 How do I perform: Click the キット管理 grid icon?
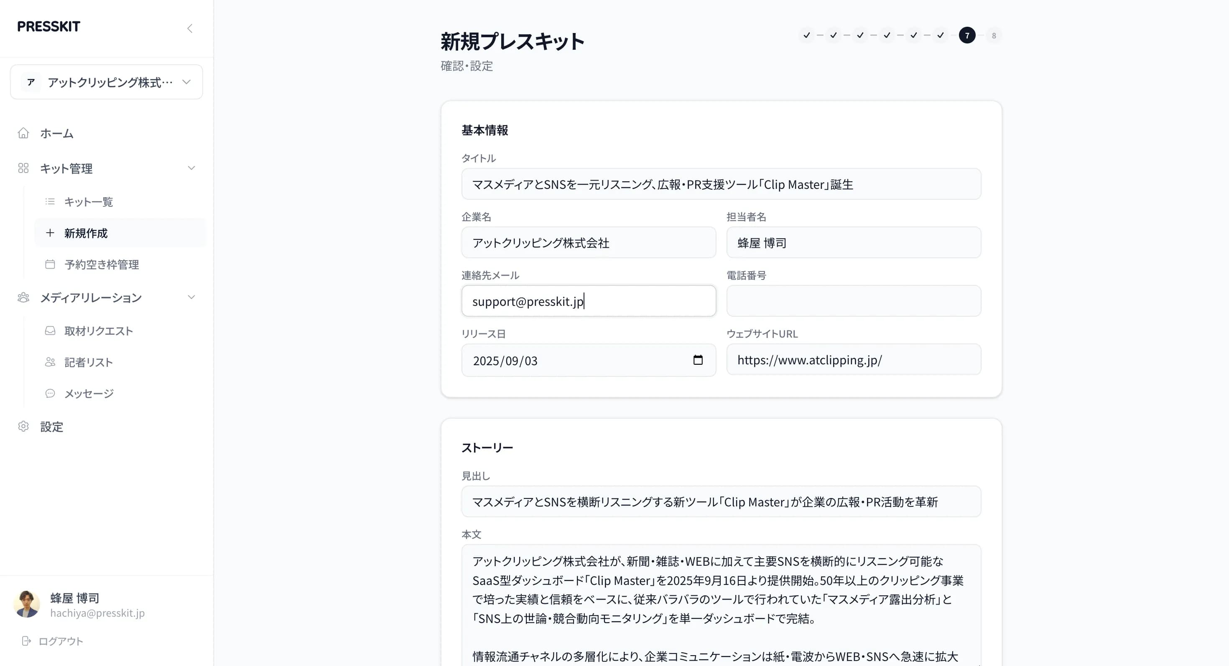23,168
